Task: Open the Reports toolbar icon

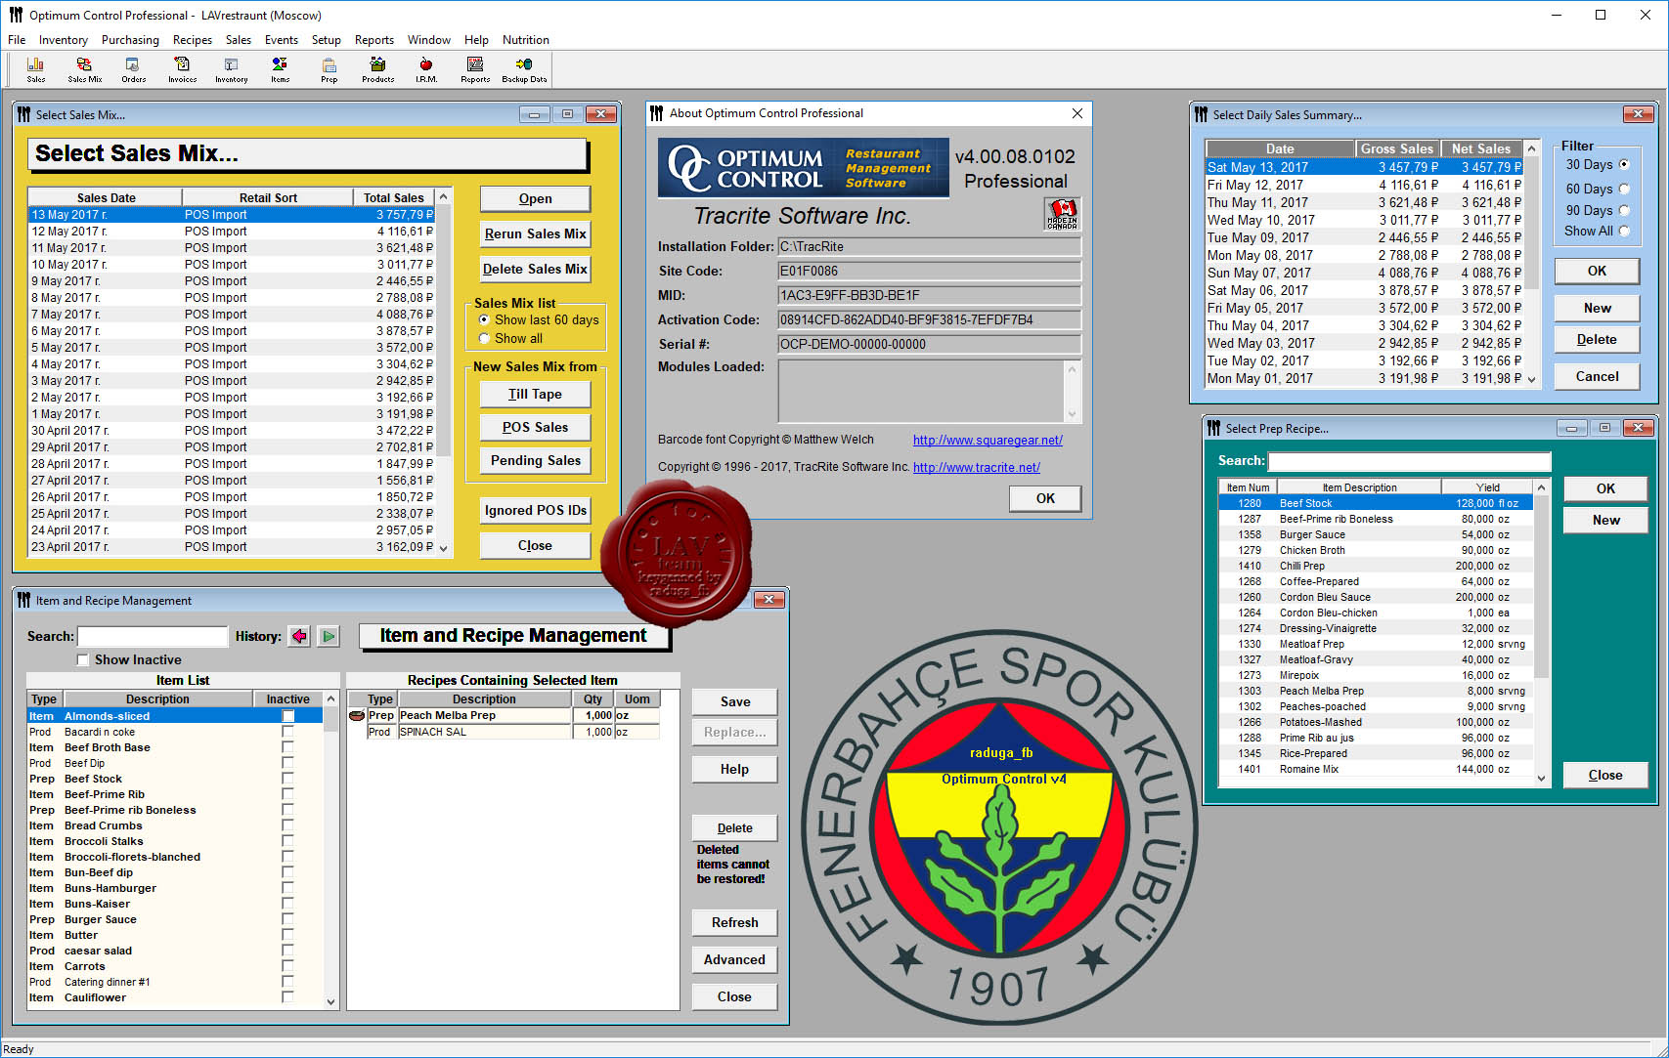Action: pos(475,69)
